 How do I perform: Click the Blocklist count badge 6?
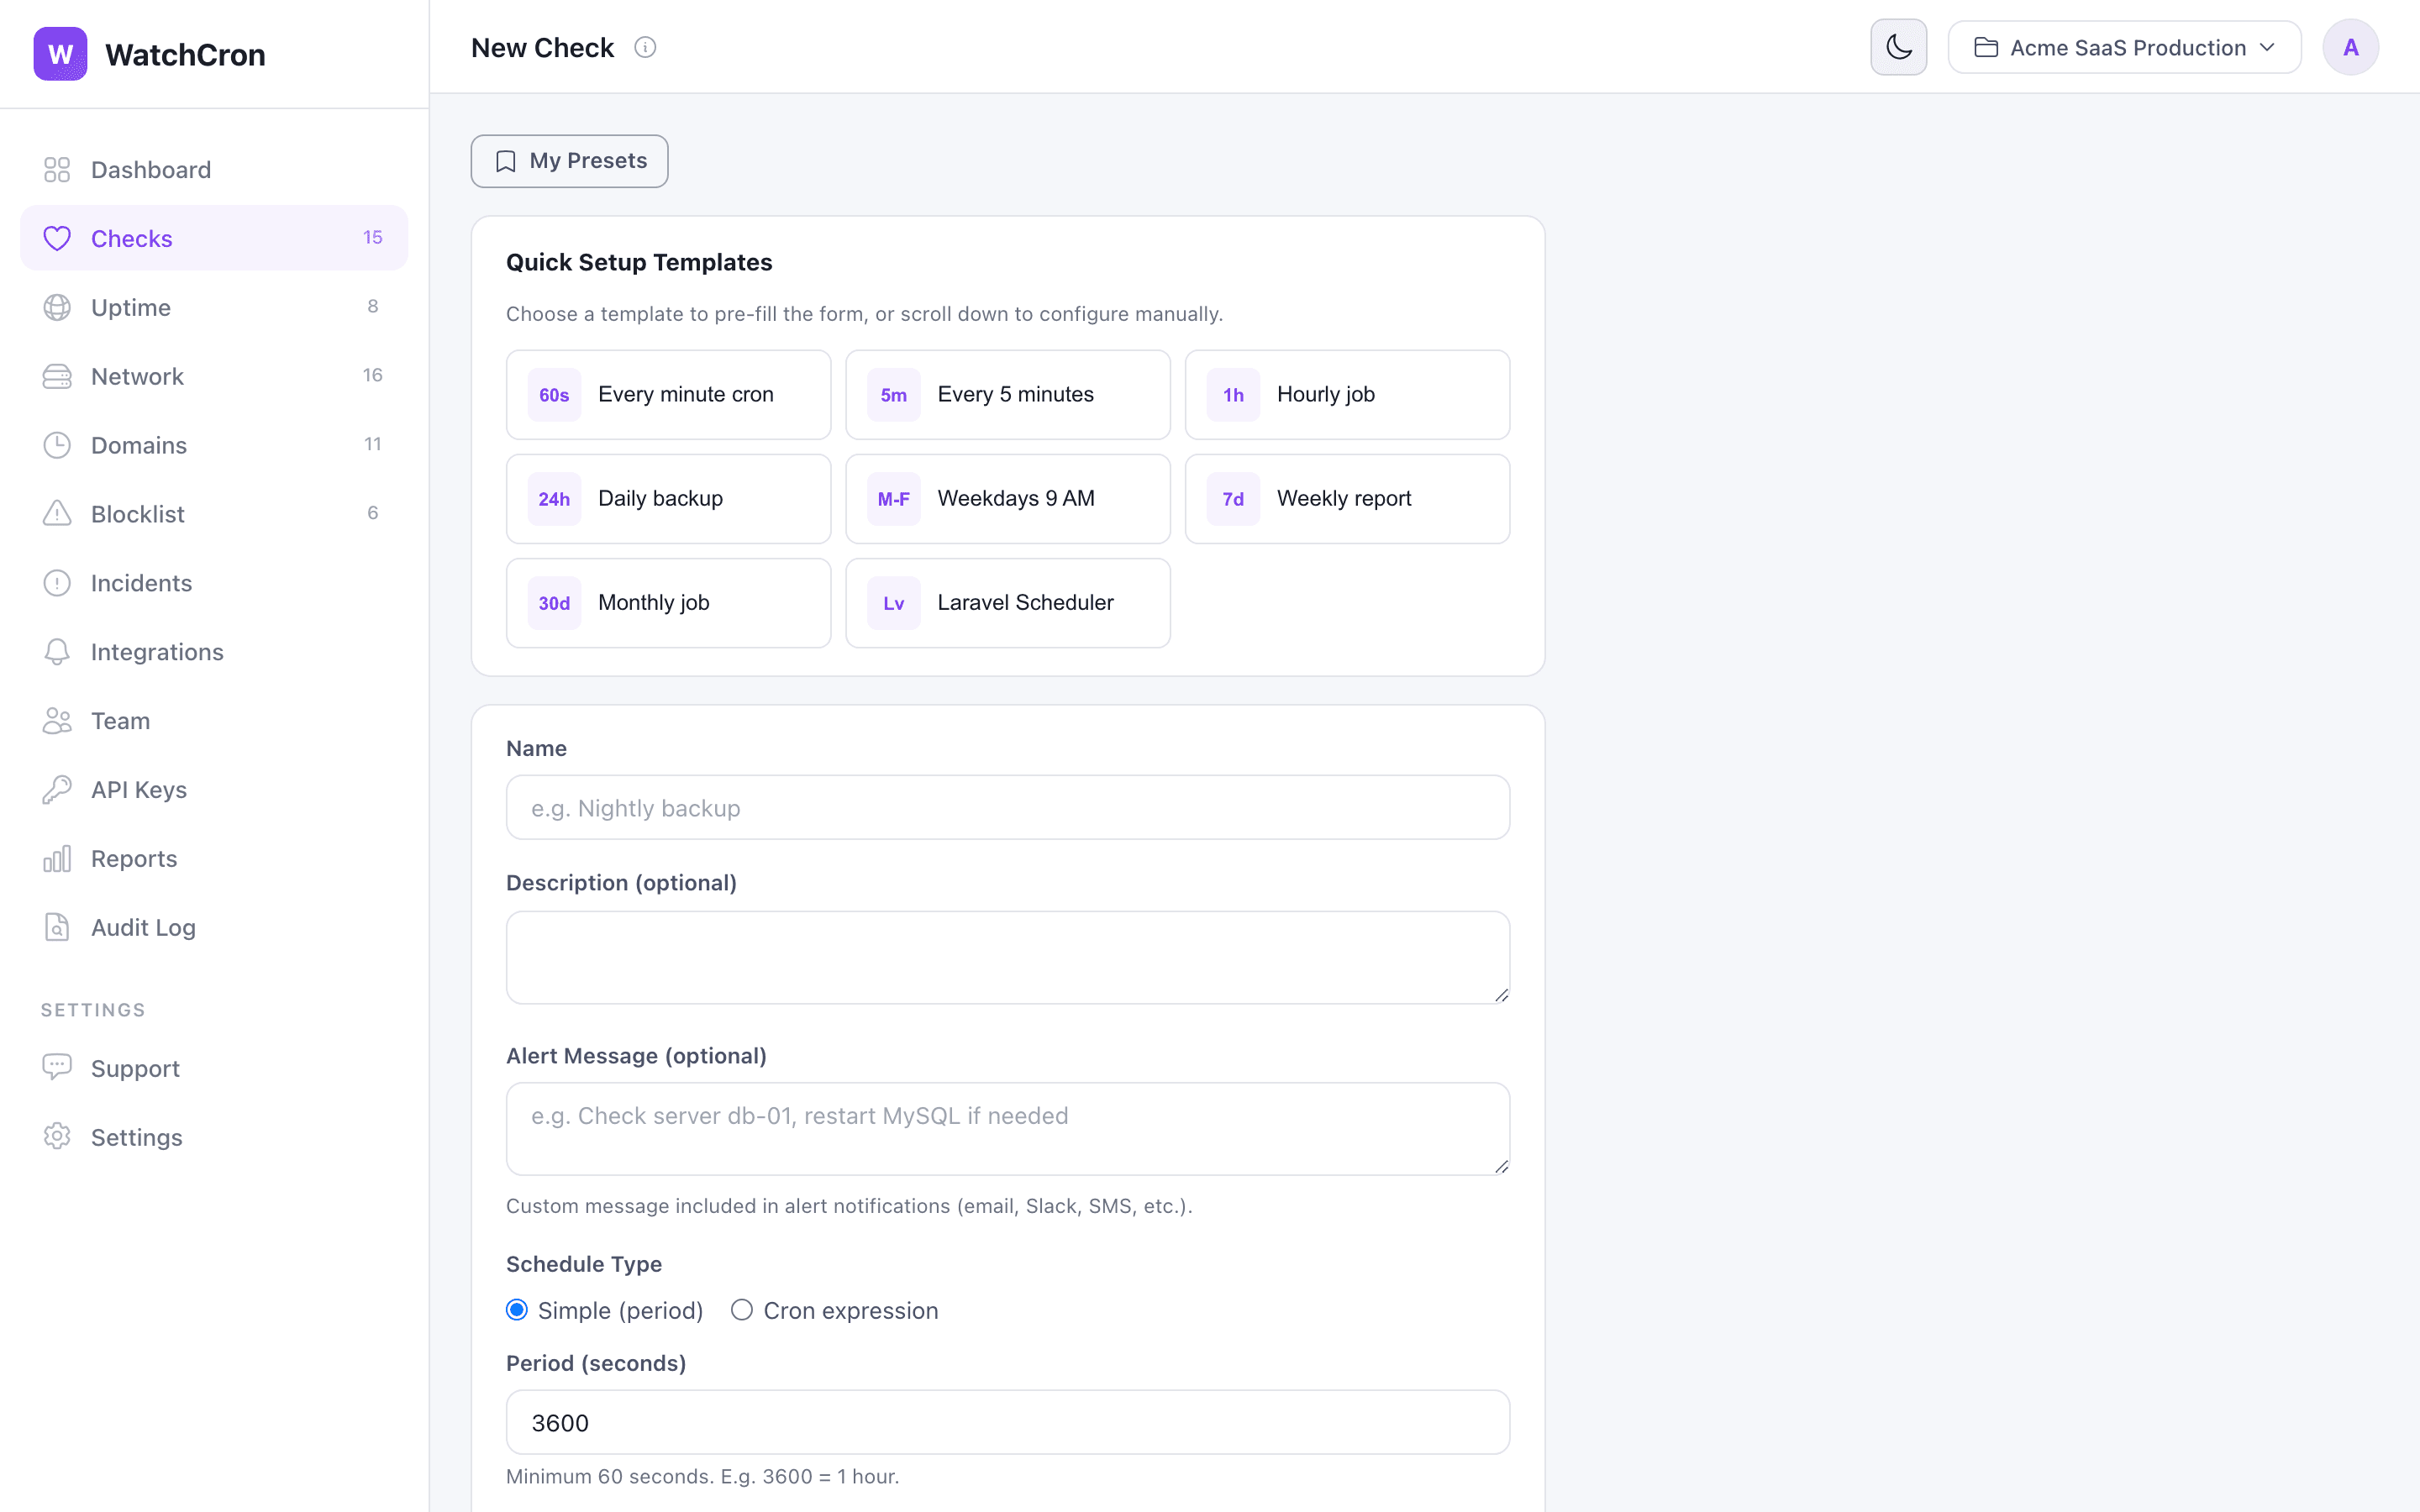373,514
